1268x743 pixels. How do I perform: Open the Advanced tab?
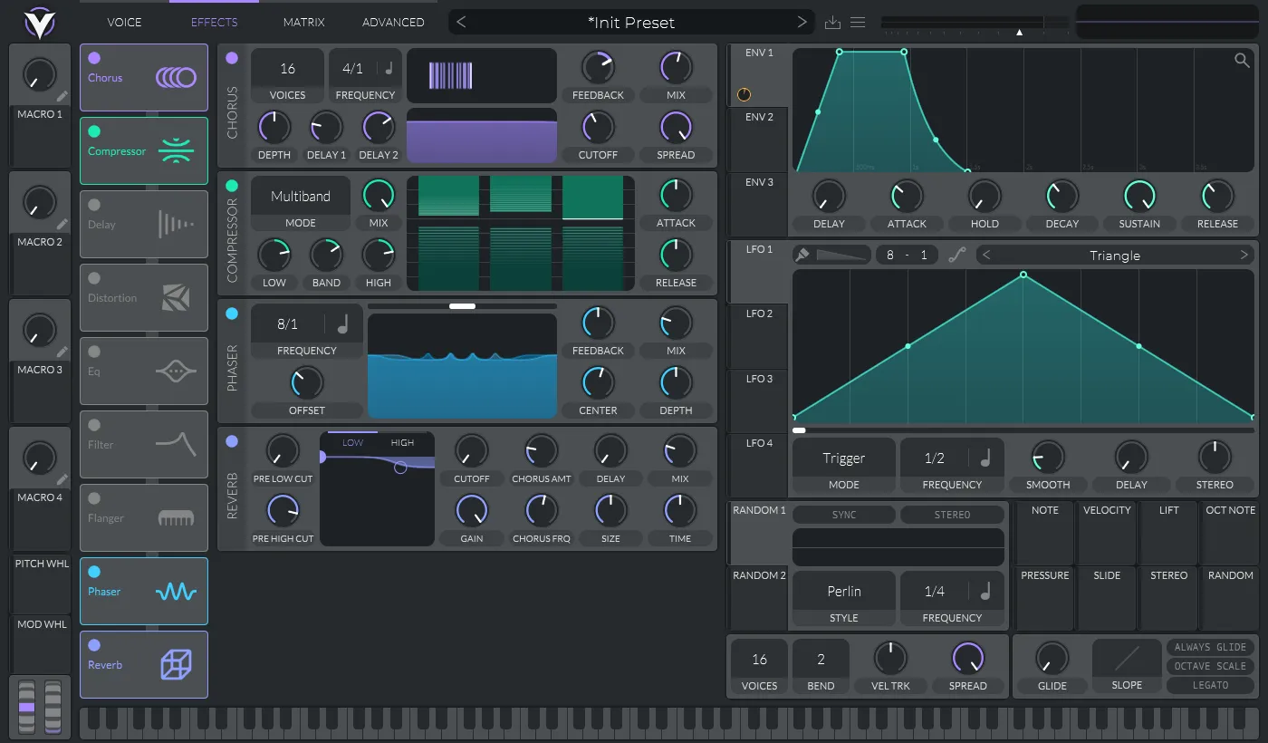point(393,22)
